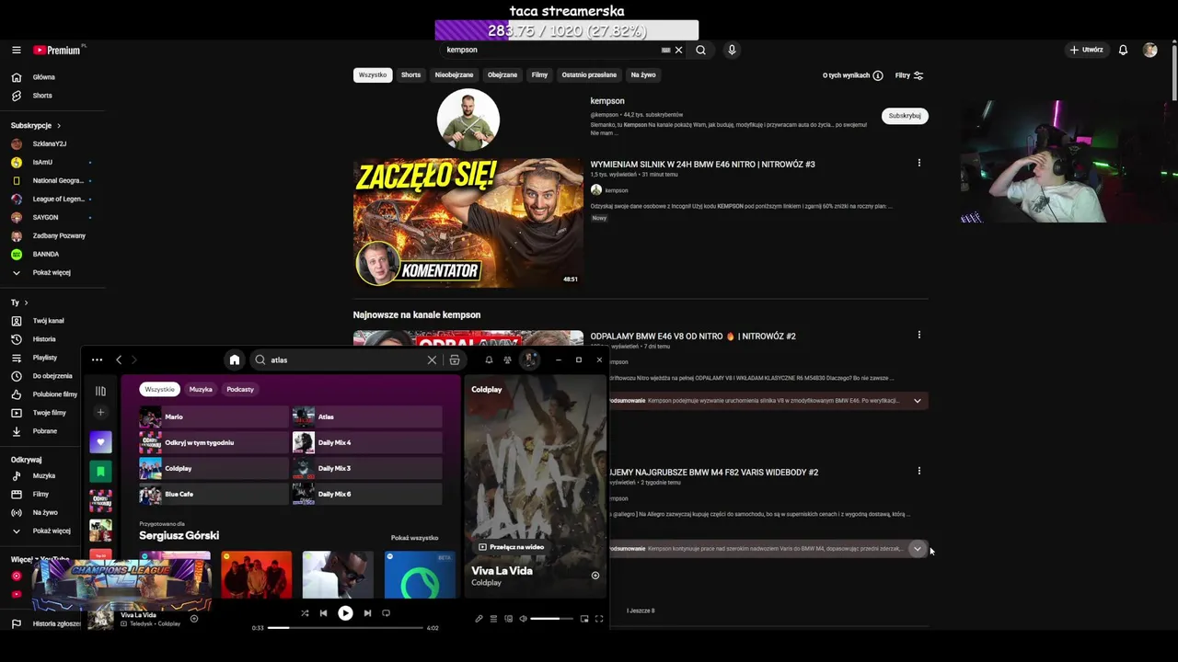The width and height of the screenshot is (1178, 662).
Task: Toggle the Spotify lyrics view icon
Action: pos(479,619)
